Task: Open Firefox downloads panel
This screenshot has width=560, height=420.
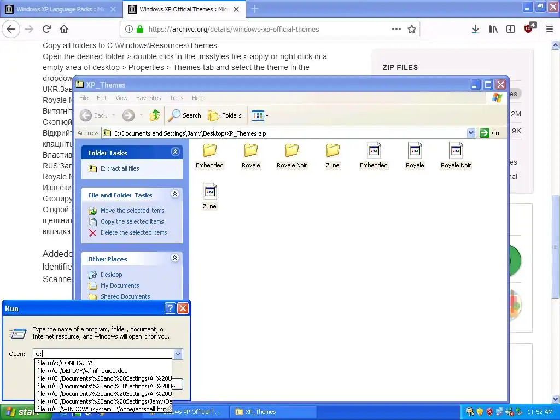Action: pos(475,30)
